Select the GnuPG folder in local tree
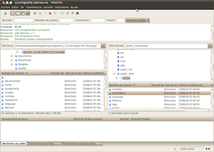The width and height of the screenshot is (214, 152). coord(22,68)
